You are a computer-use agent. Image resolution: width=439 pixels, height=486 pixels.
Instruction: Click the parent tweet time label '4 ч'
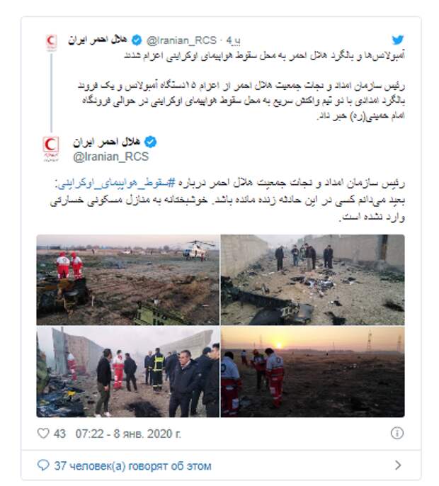pyautogui.click(x=233, y=40)
